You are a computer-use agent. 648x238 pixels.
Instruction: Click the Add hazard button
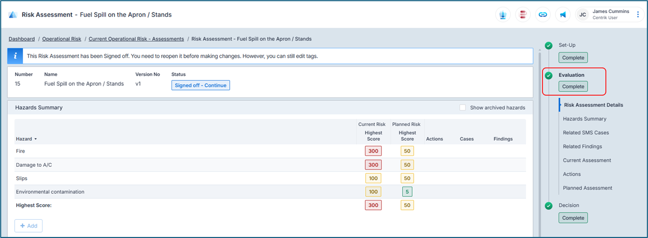(29, 226)
